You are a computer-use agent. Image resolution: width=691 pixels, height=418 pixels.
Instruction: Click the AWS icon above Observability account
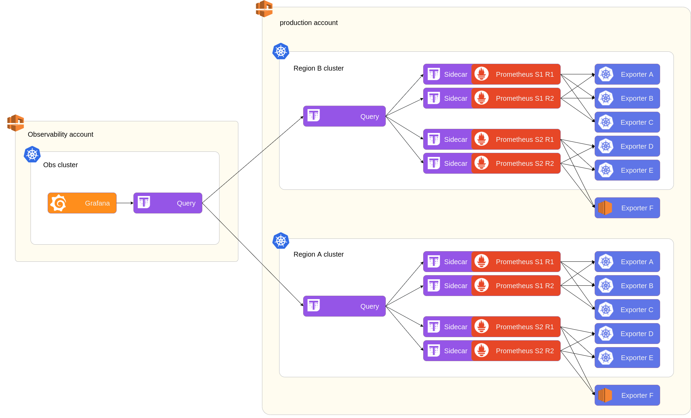click(x=15, y=123)
